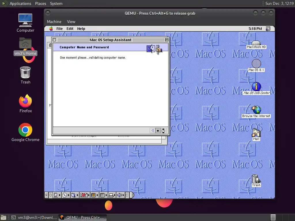Open QEMU's Machine menu
This screenshot has height=221, width=295.
pos(54,22)
